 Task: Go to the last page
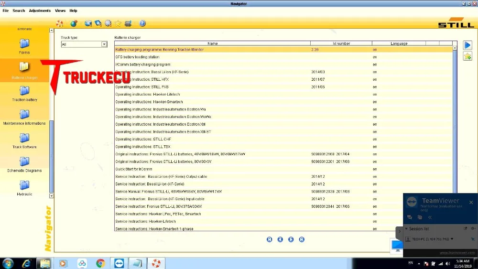[302, 239]
